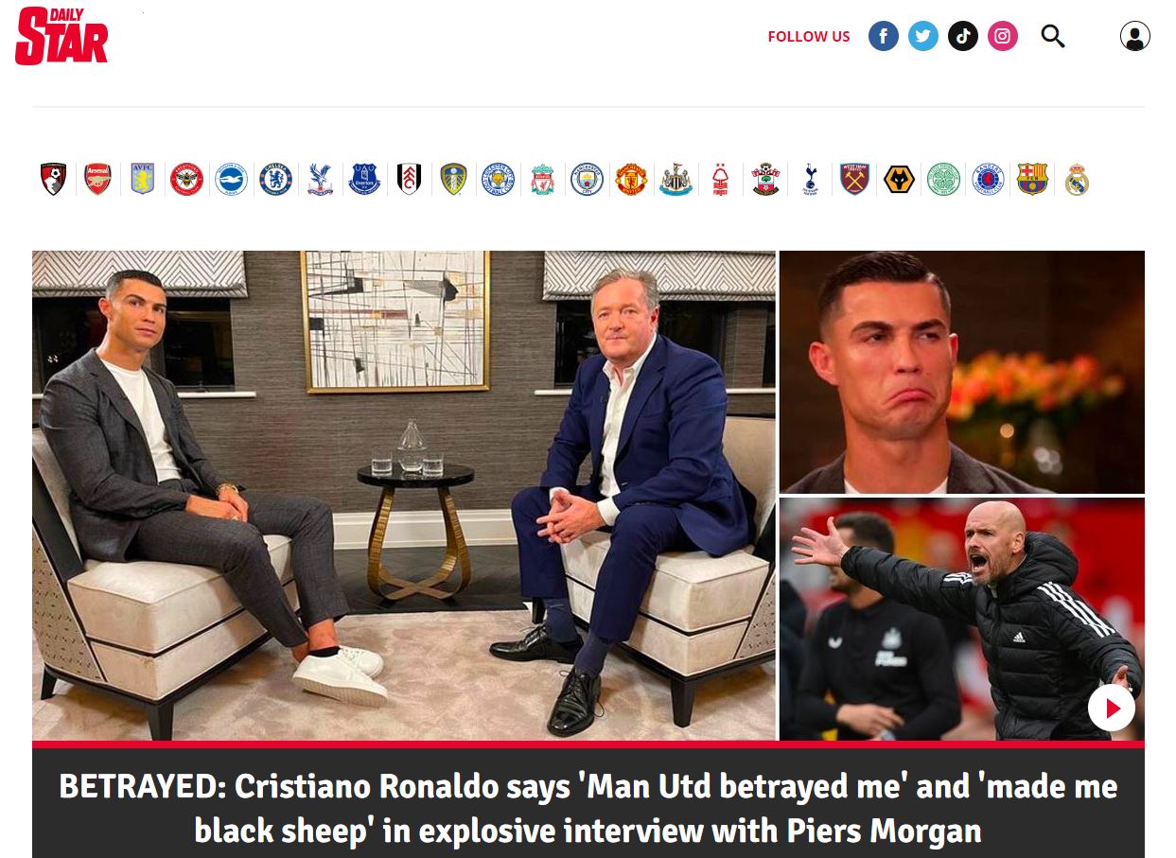This screenshot has height=858, width=1176.
Task: Select the Liverpool club crest
Action: (542, 179)
